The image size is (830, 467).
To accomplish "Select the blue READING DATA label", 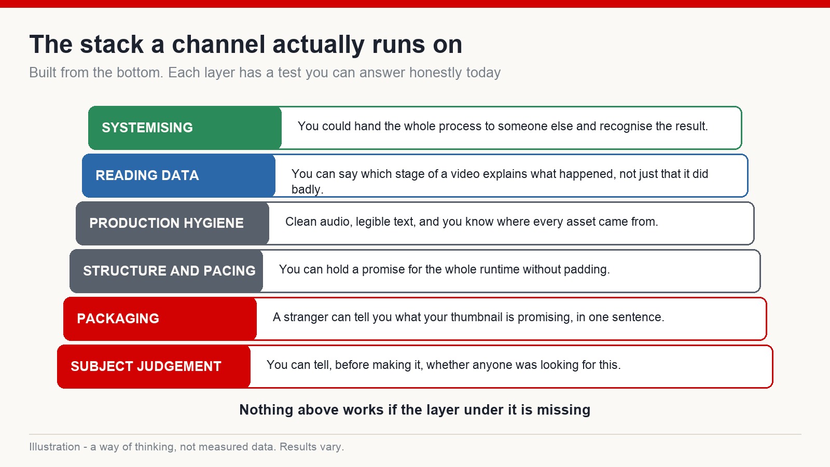I will pos(178,175).
